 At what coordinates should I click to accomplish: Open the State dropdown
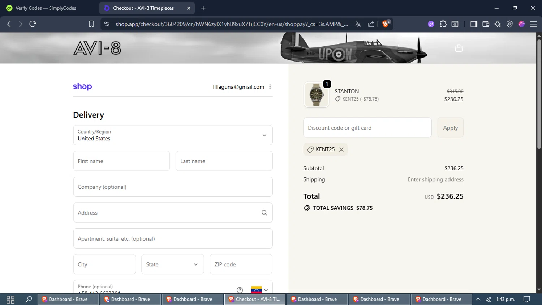click(x=173, y=264)
